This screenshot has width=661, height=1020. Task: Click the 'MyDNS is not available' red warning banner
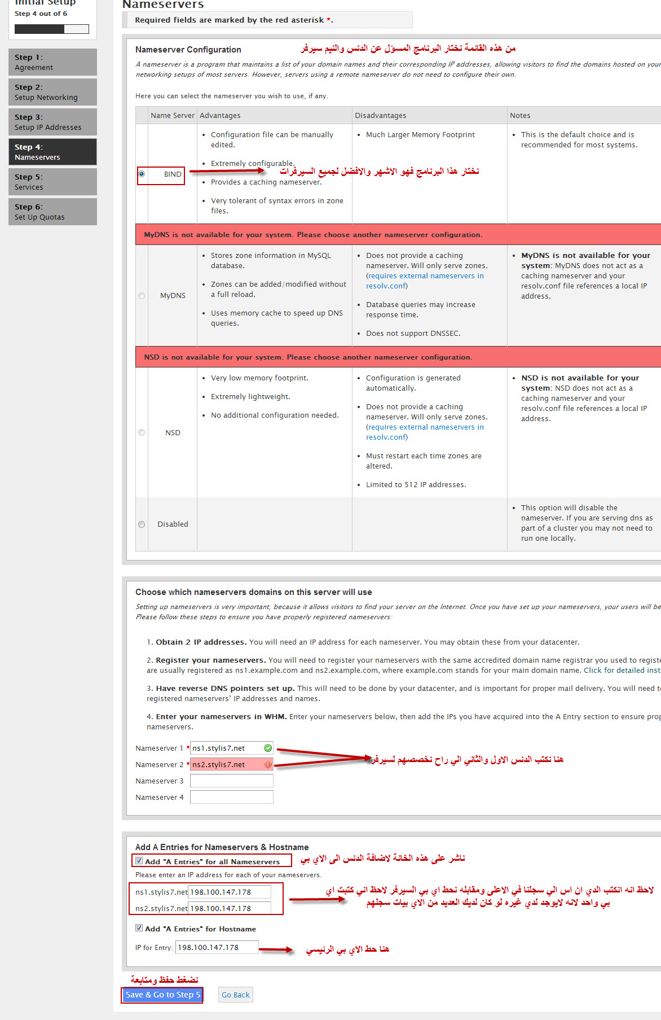pos(398,234)
